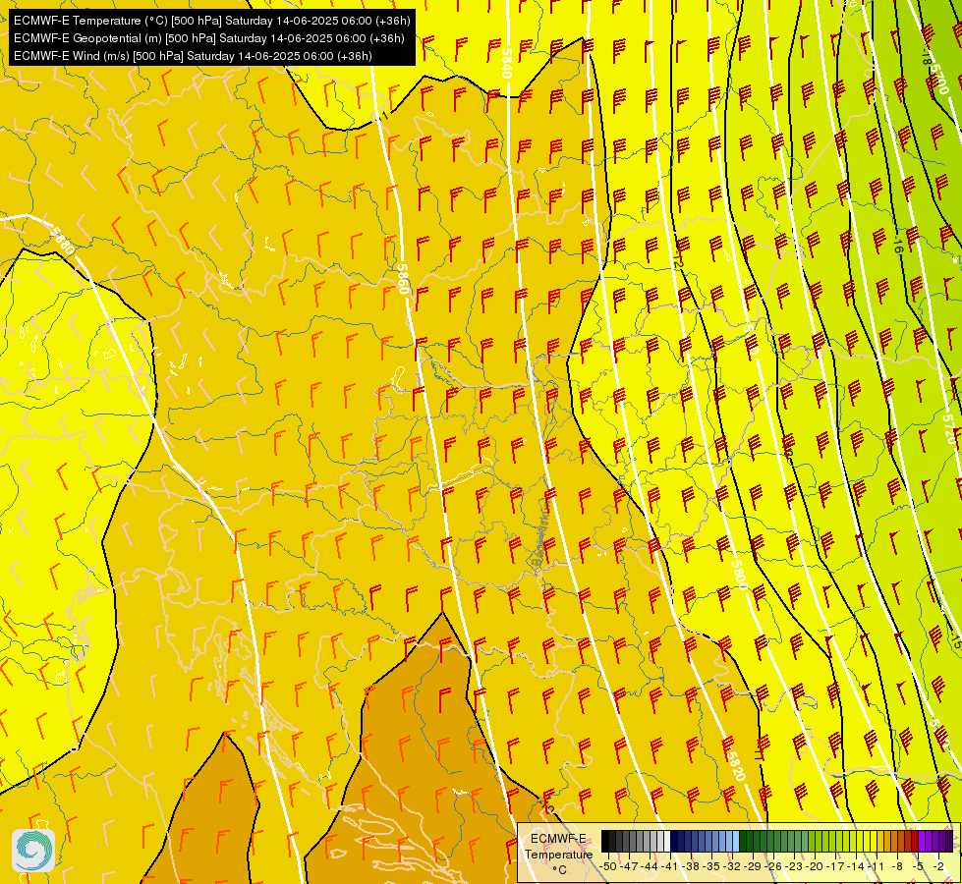Click the 5720 geopotential contour label
The height and width of the screenshot is (884, 962).
[949, 429]
